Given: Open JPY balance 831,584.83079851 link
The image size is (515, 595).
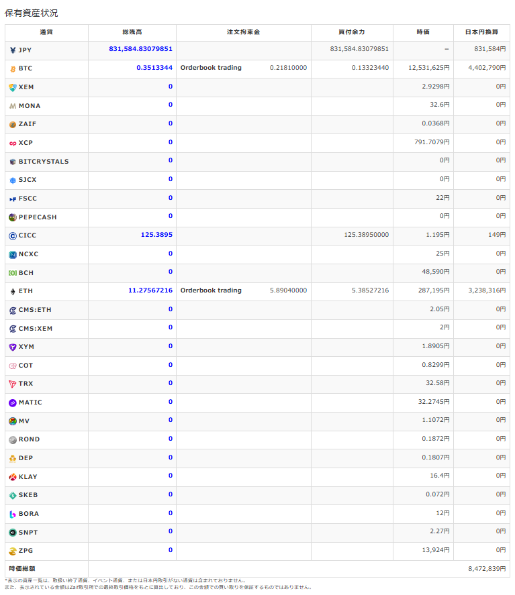Looking at the screenshot, I should 140,49.
